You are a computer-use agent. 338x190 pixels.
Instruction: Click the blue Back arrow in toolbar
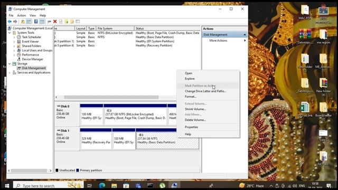coord(10,21)
